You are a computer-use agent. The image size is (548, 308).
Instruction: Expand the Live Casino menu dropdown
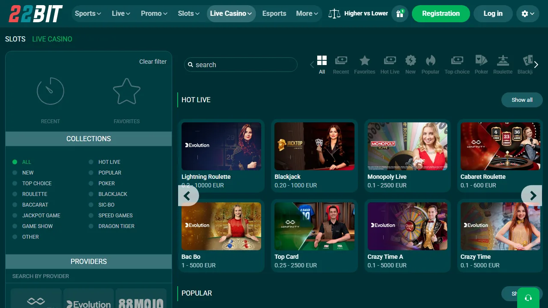point(231,14)
